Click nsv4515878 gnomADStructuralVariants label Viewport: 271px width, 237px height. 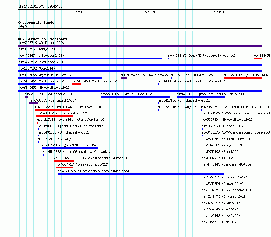(x=76, y=152)
